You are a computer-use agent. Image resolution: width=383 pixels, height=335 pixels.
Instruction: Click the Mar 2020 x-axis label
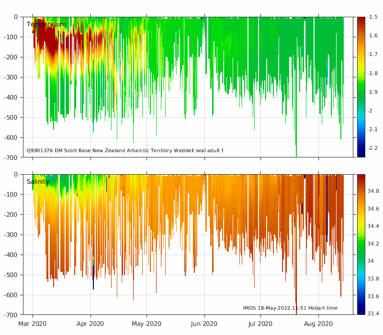point(32,324)
